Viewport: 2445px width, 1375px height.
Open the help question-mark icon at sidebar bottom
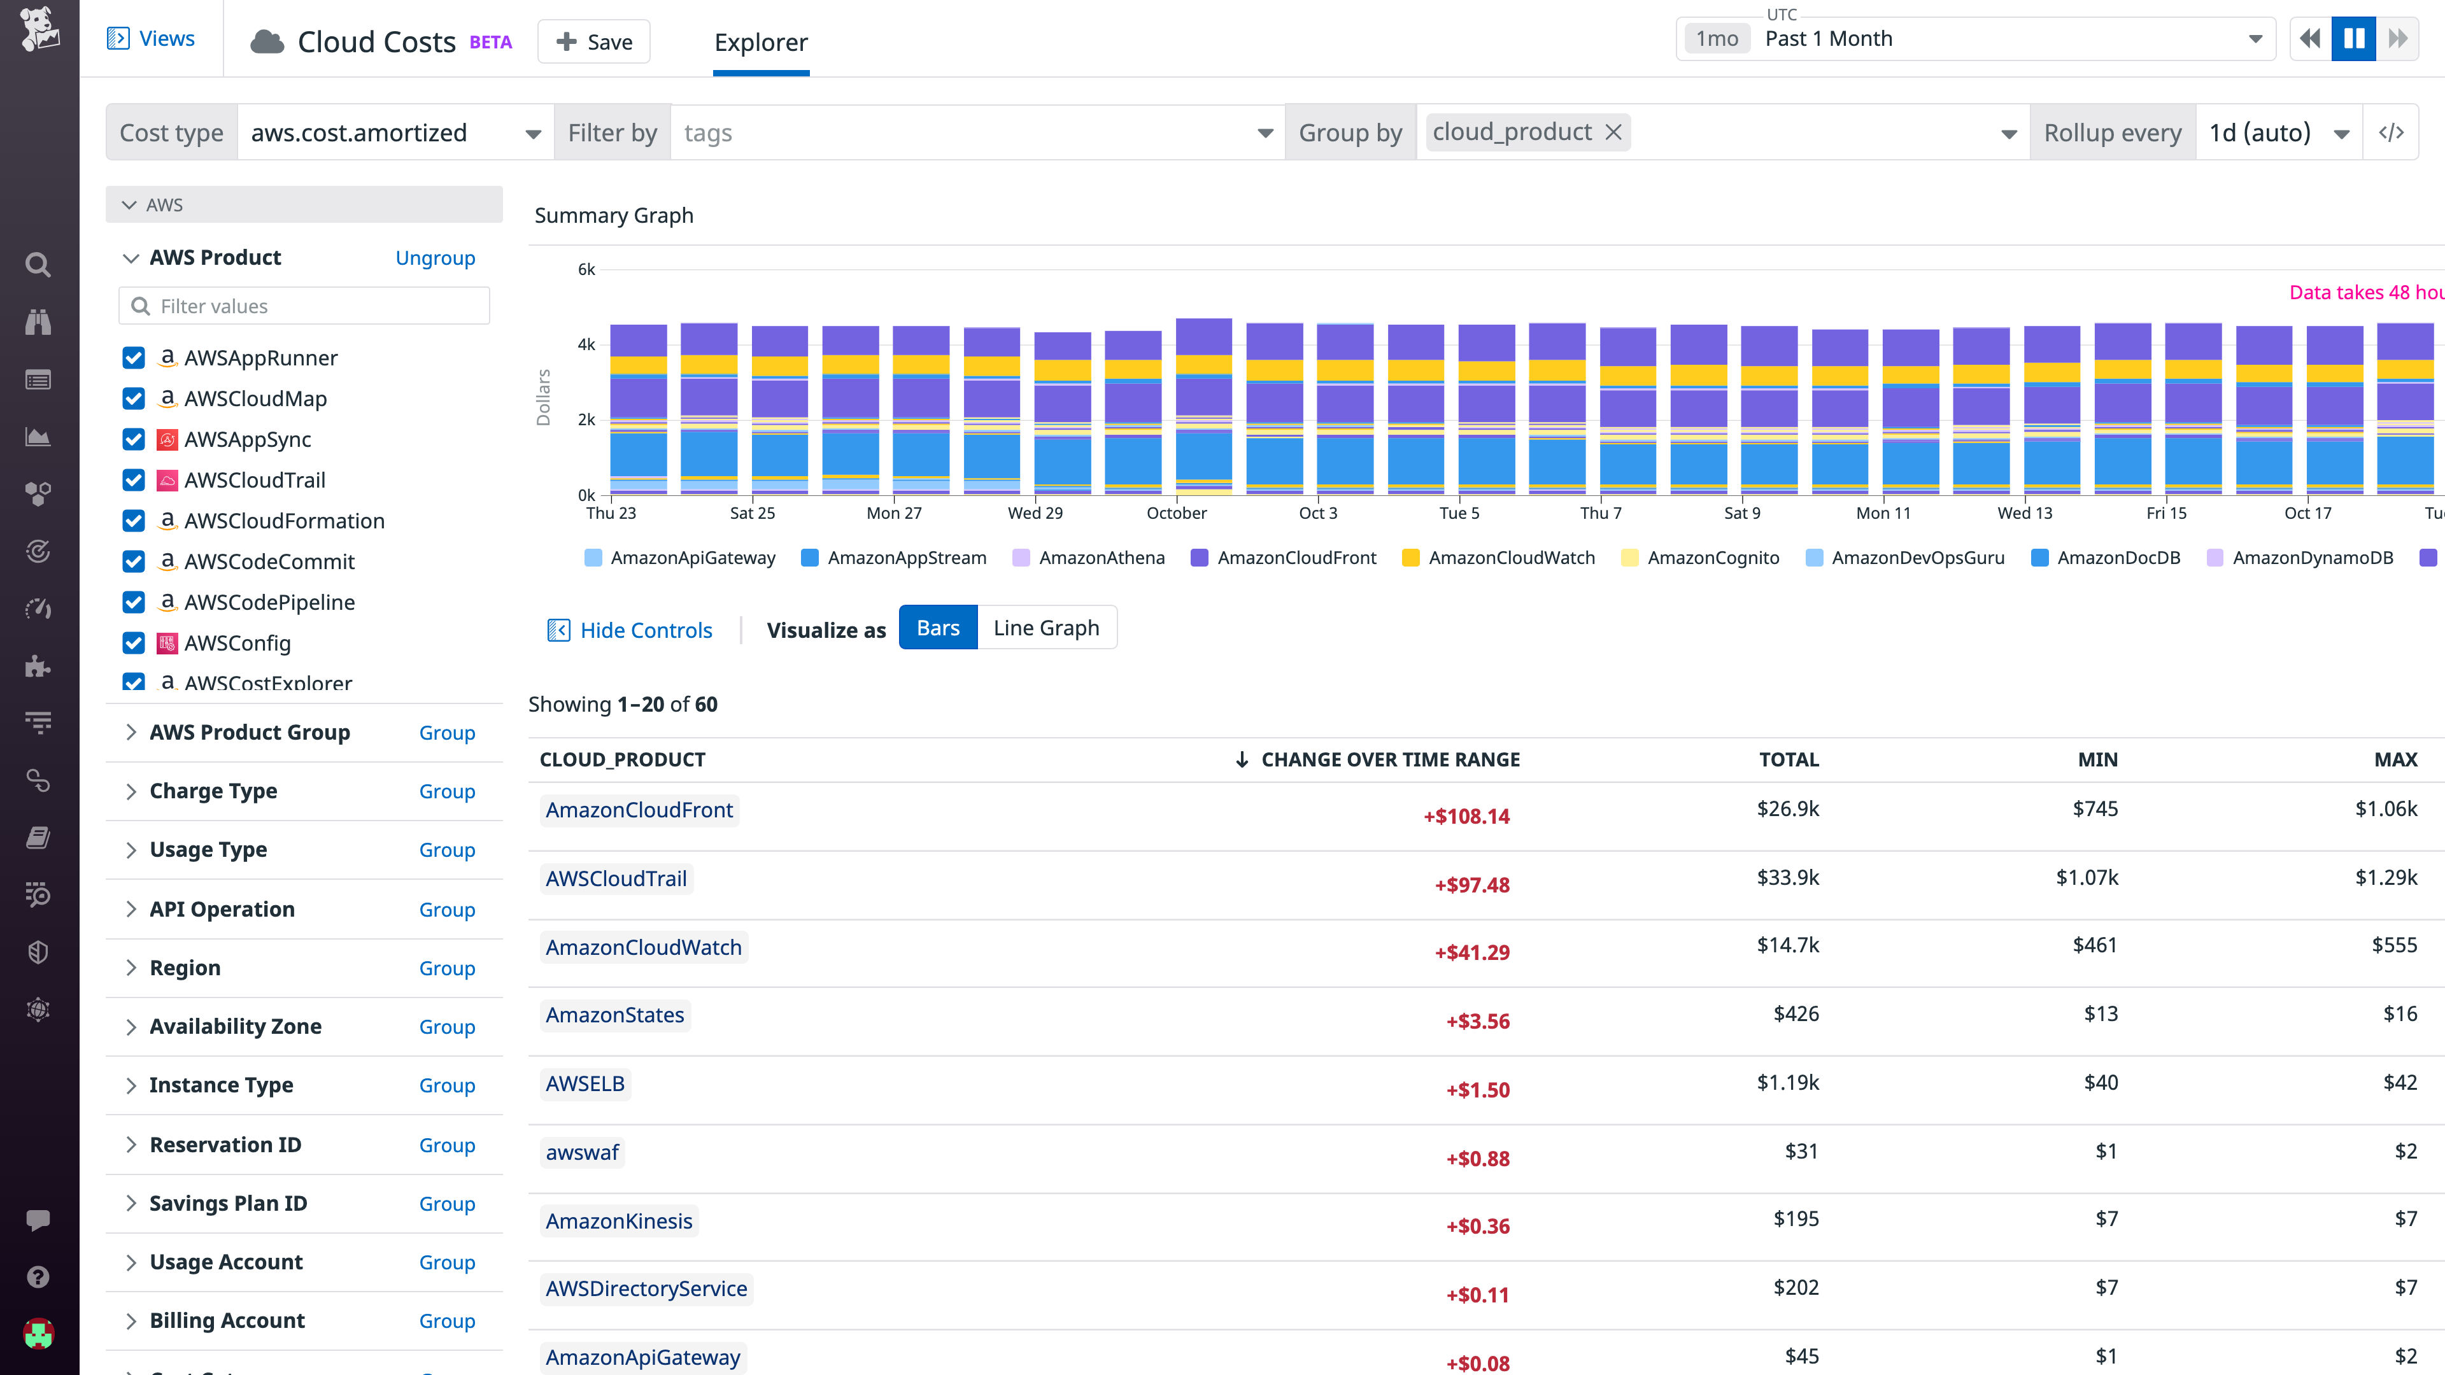coord(38,1276)
